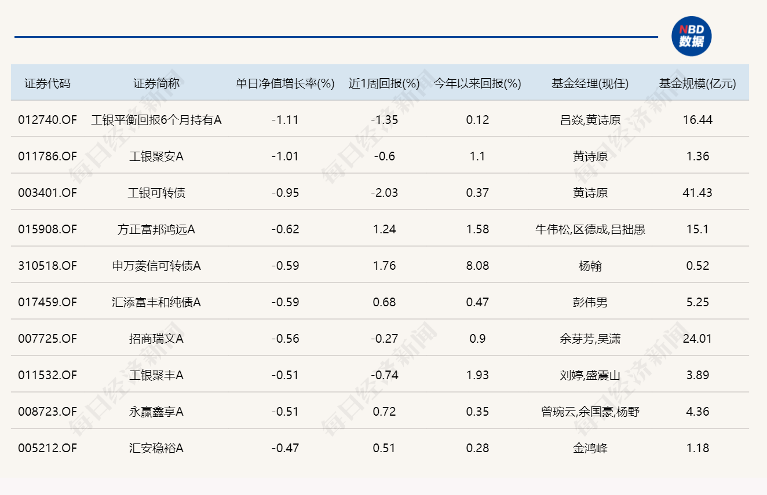Screen dimensions: 767x495
Task: Select the 汇安稳裕A fund name
Action: click(x=156, y=448)
